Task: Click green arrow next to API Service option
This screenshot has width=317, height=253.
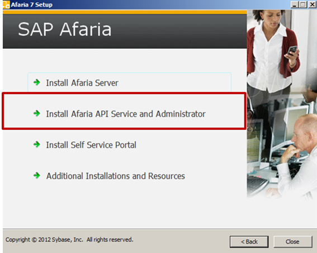Action: (37, 113)
